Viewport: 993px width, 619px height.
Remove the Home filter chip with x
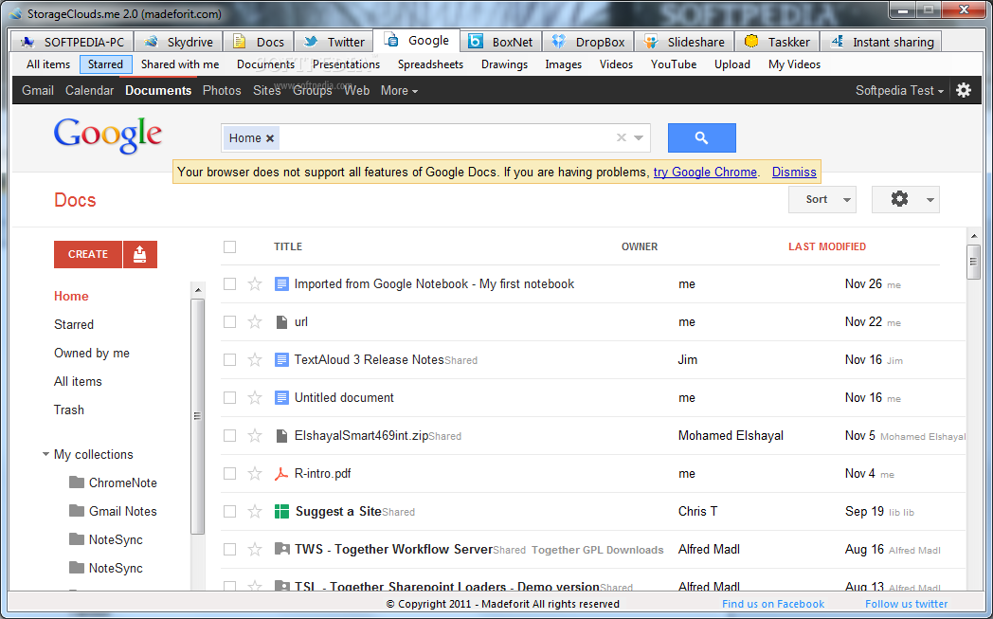click(x=270, y=138)
